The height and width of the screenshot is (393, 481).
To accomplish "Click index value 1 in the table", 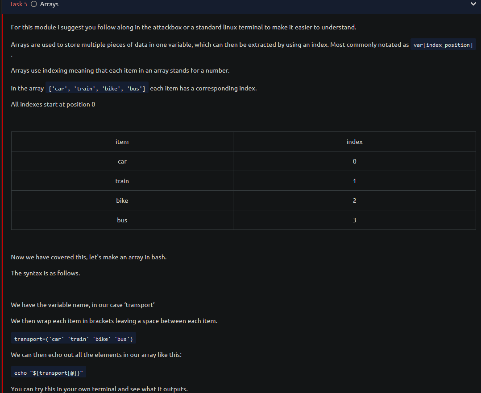I will (354, 181).
